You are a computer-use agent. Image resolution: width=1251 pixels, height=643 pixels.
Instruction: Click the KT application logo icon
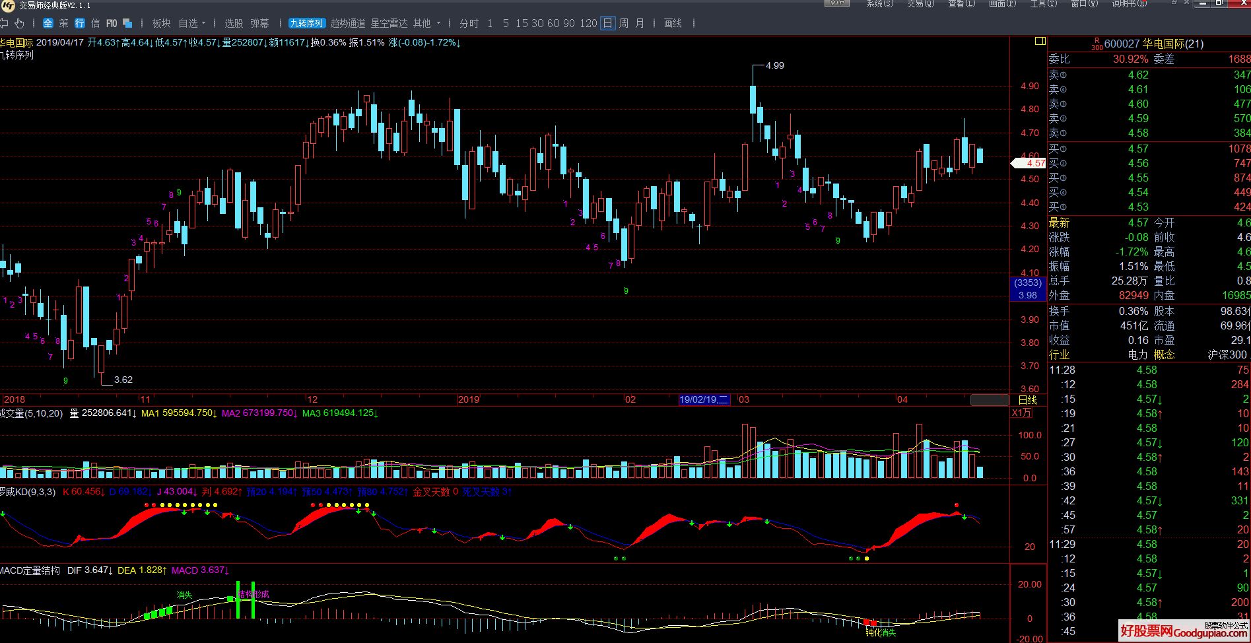(x=9, y=5)
